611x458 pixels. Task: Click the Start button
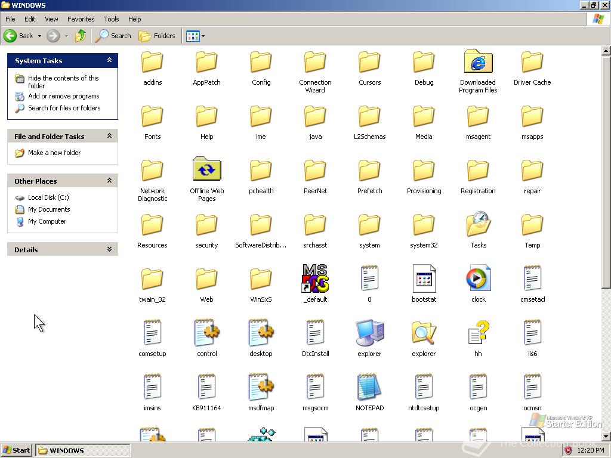(x=16, y=451)
